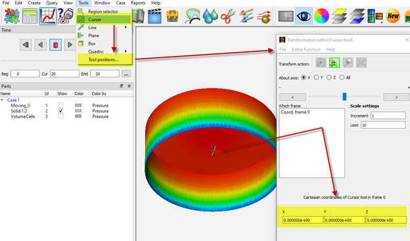Click the blue transform slider handle
The width and height of the screenshot is (410, 241).
(x=344, y=97)
